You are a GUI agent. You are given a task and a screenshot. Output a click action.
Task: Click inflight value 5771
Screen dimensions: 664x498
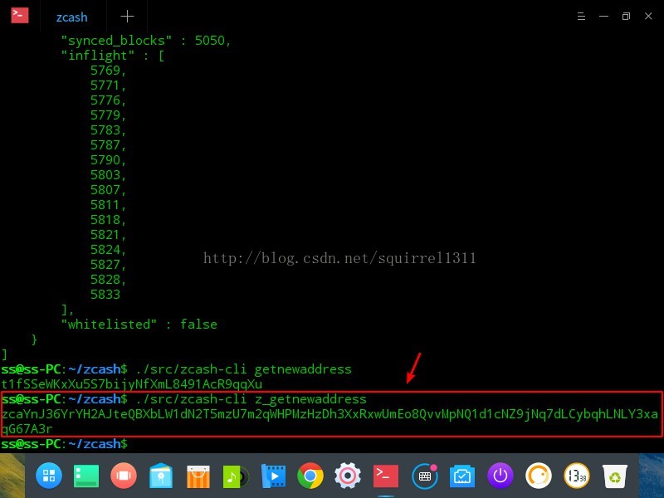(108, 85)
